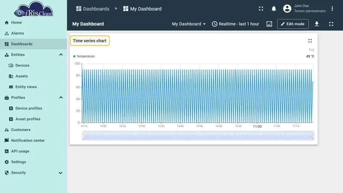Open Realtime - last 1 hour time window
343x193 pixels.
[x=235, y=24]
